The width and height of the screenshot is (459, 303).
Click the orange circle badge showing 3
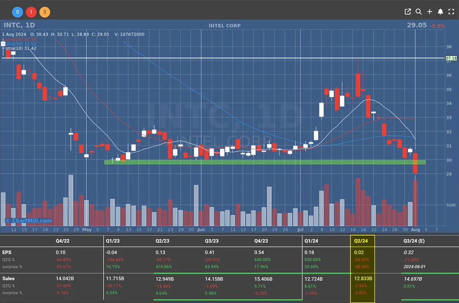(44, 12)
